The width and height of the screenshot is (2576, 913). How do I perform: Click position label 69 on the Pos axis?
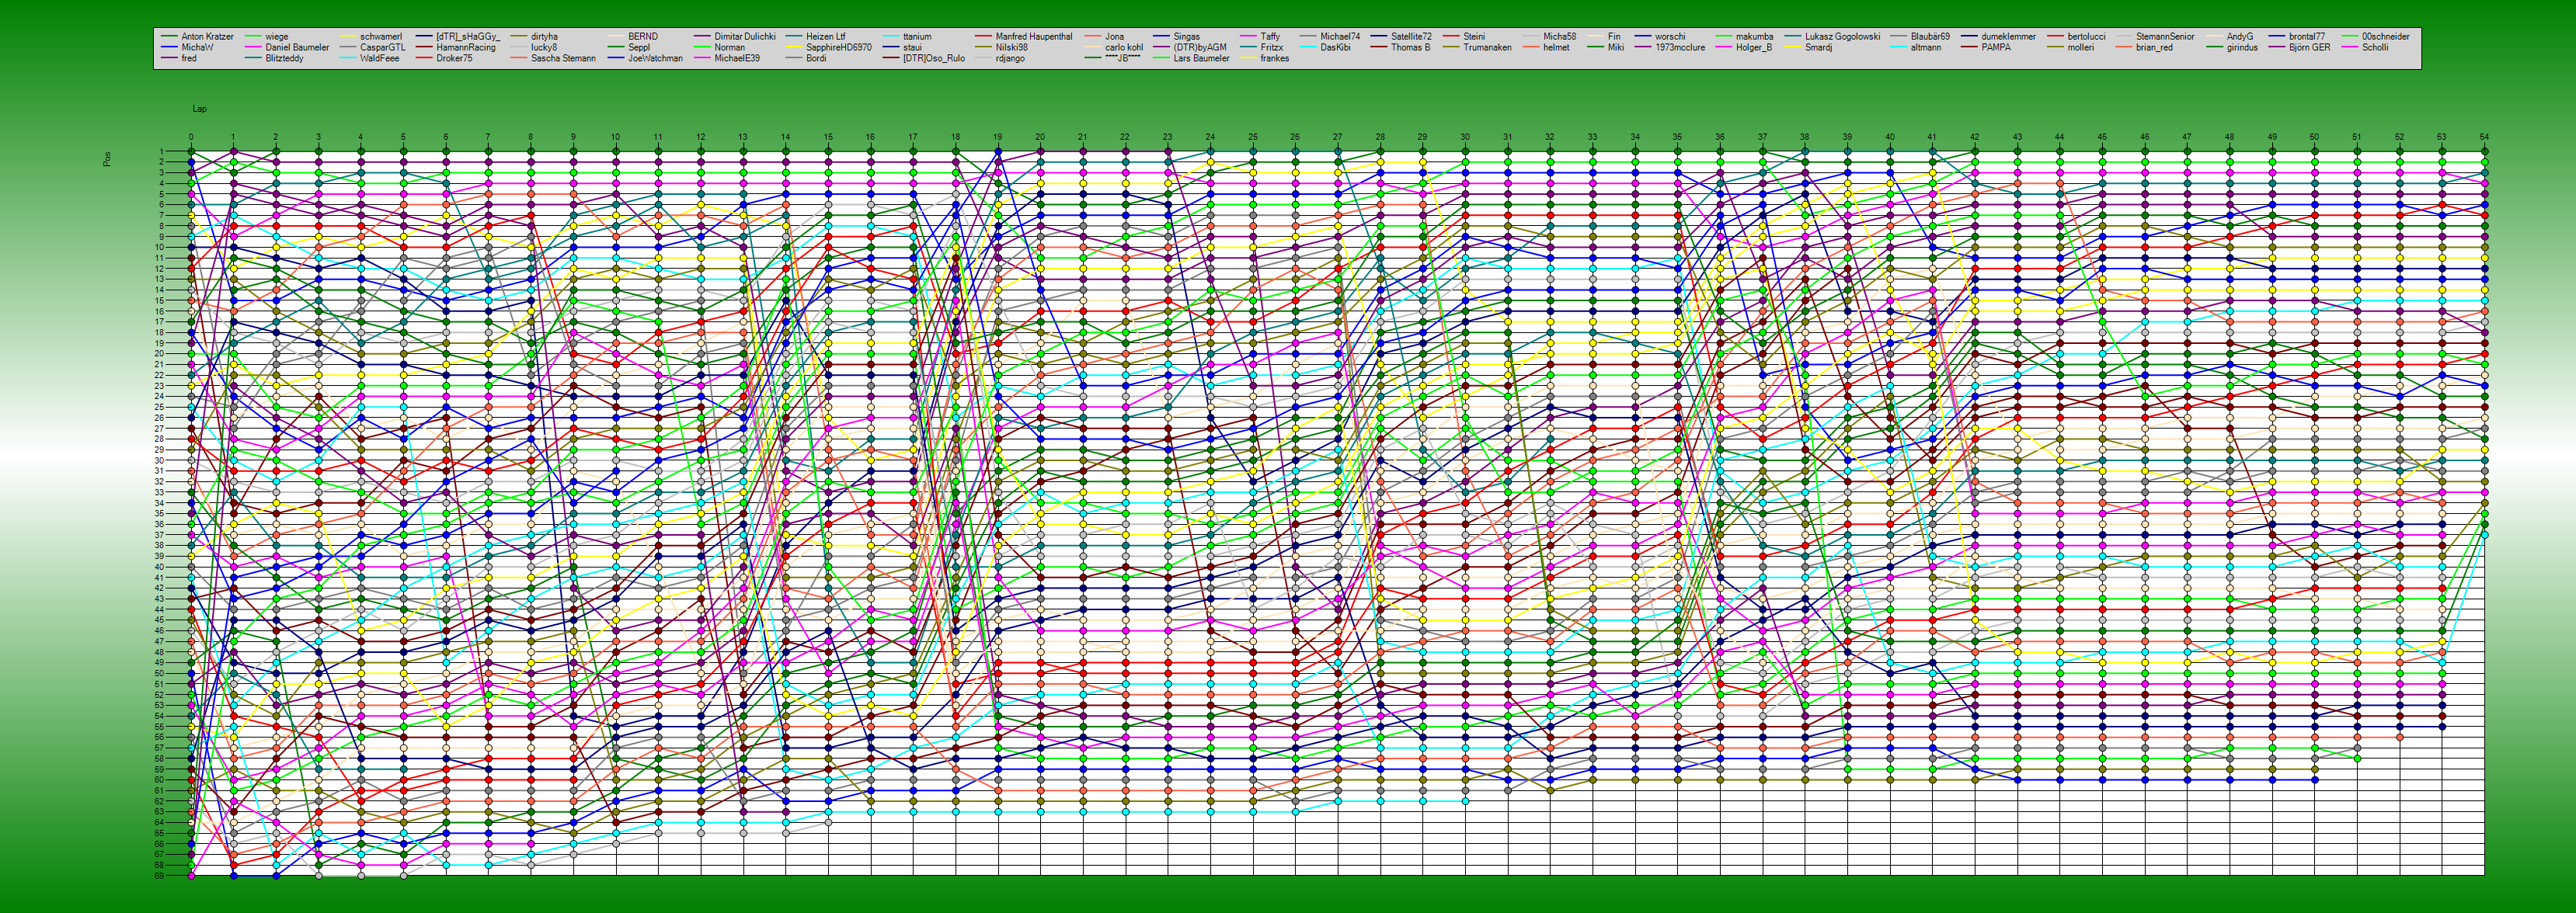point(159,876)
